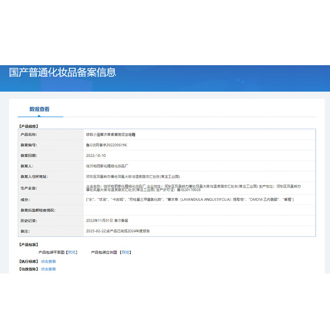Click the 备案日期 value 2022-10-10
The height and width of the screenshot is (330, 330).
coord(96,156)
